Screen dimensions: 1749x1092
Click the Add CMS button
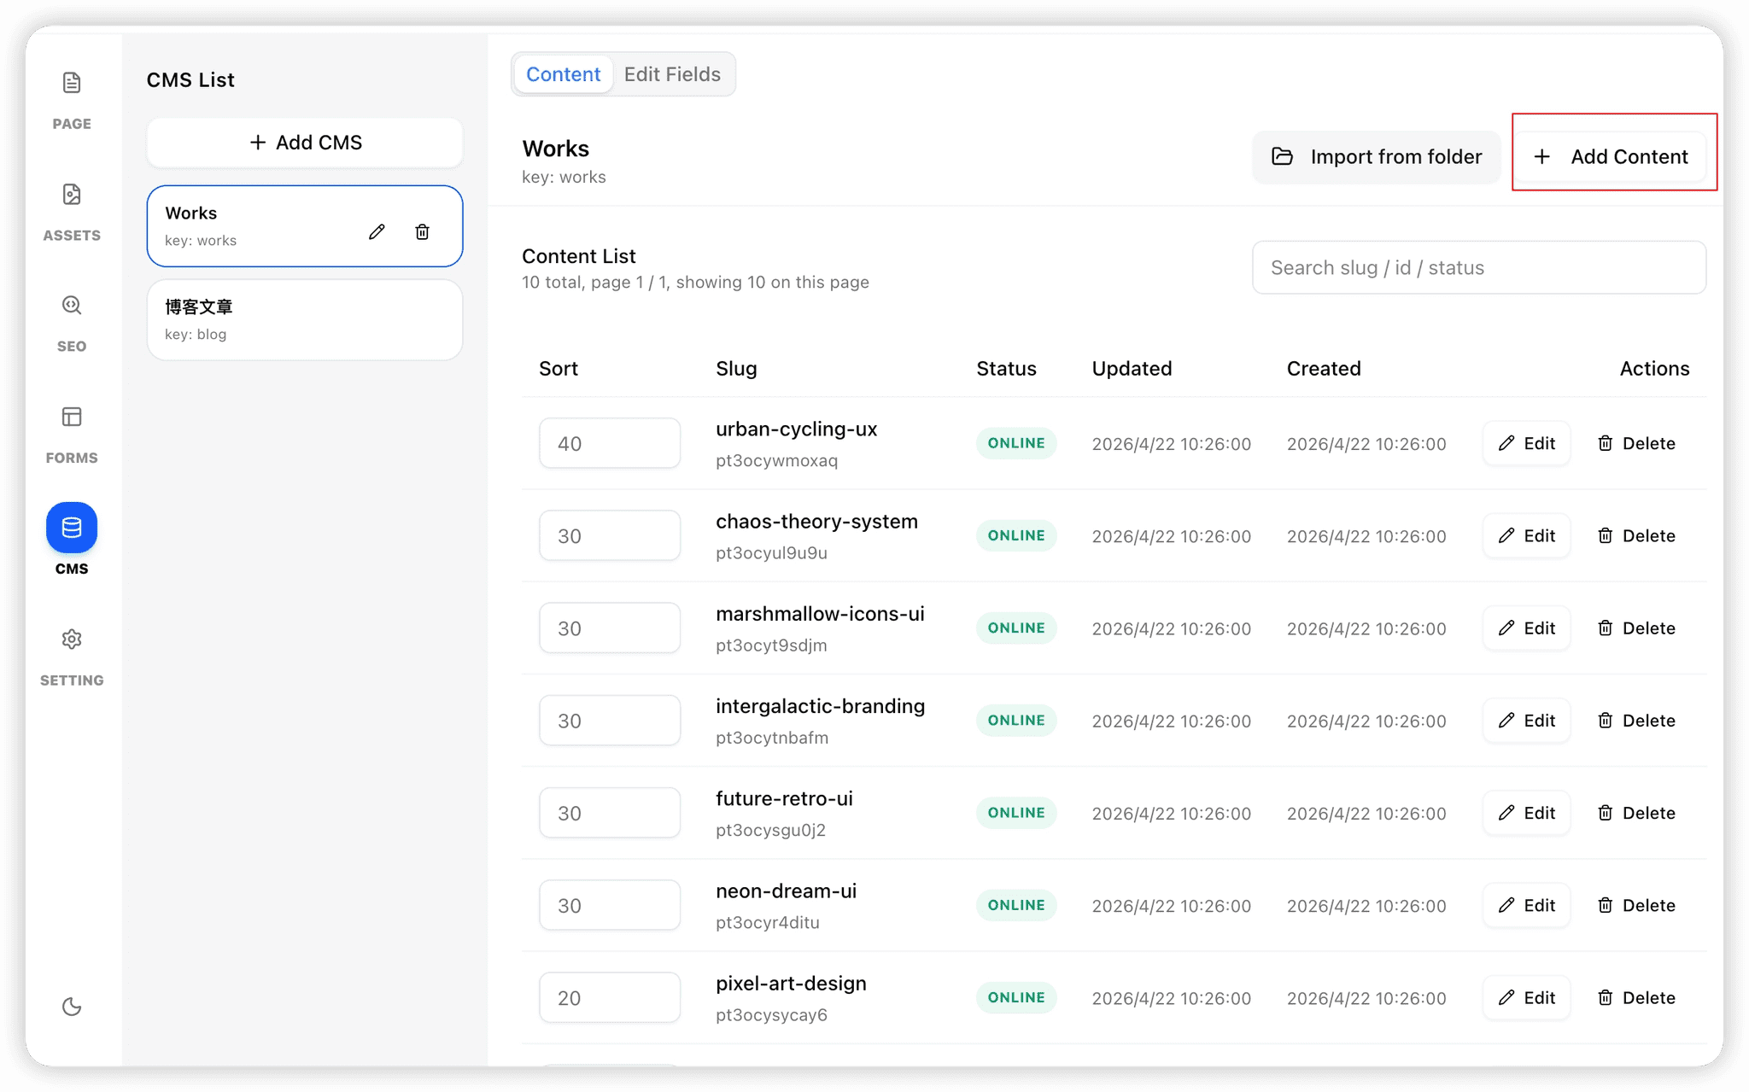[x=305, y=143]
